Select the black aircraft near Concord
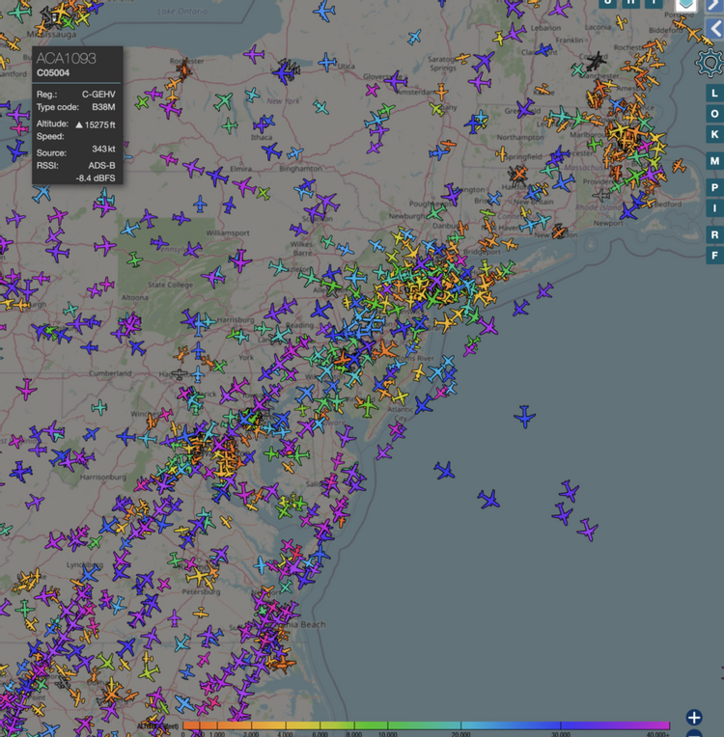724x737 pixels. (x=597, y=61)
